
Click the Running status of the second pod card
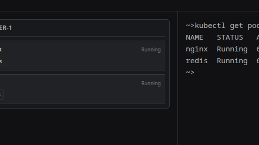pyautogui.click(x=151, y=83)
